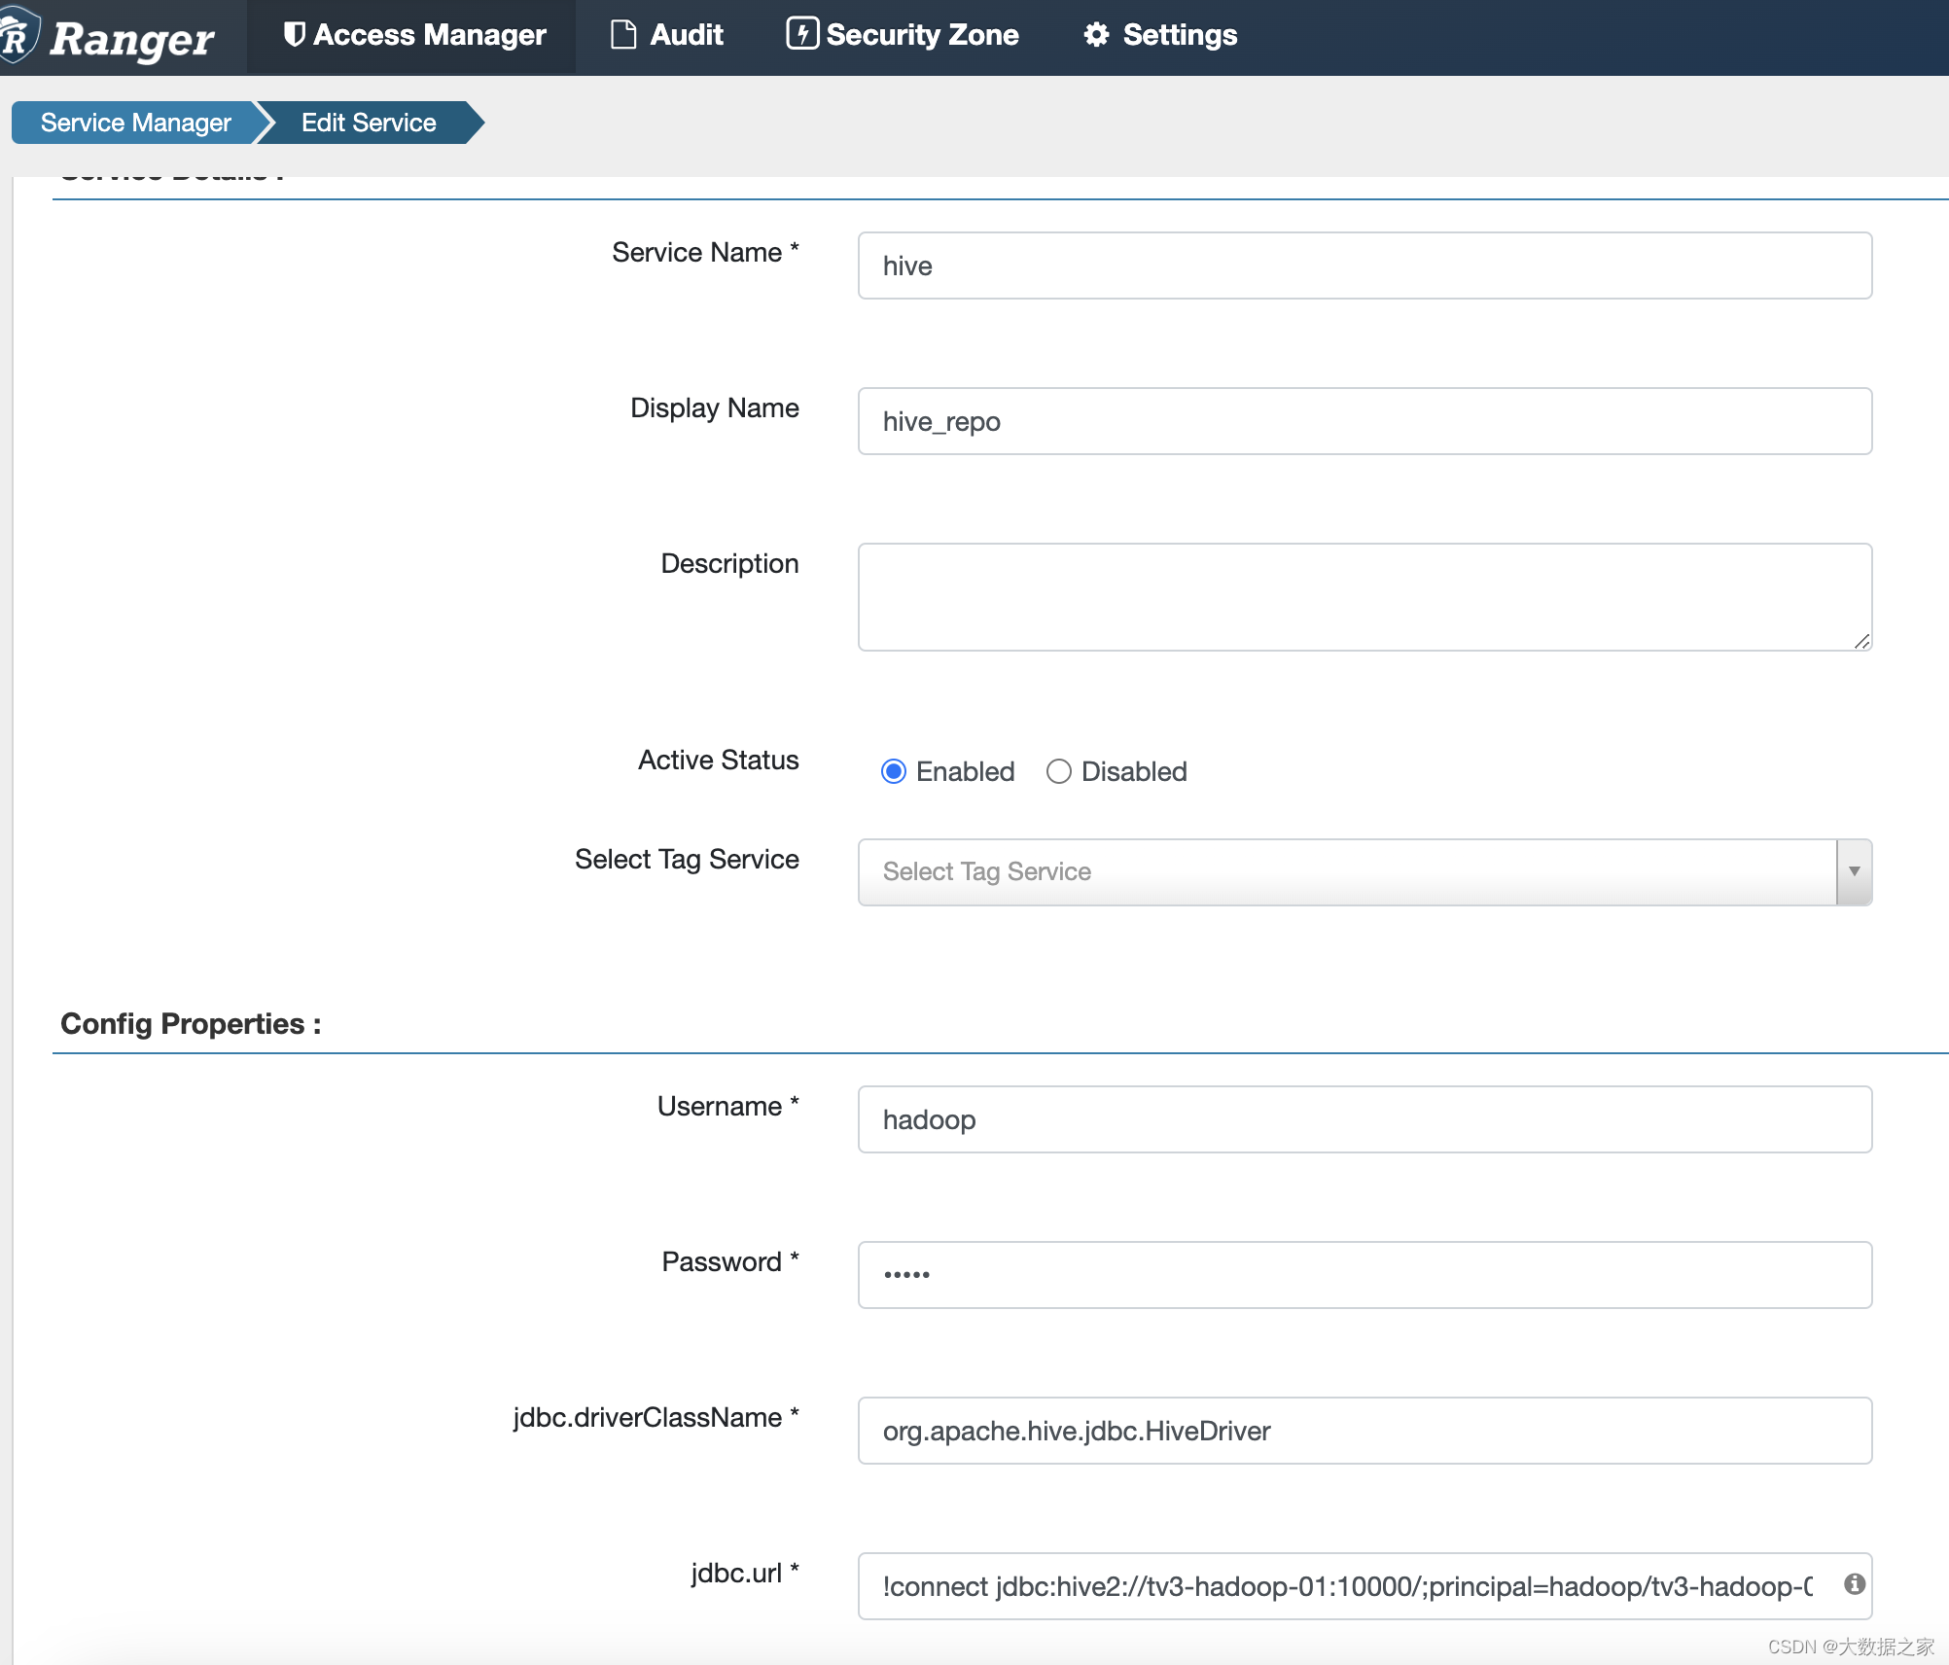Open the Settings menu
This screenshot has height=1665, width=1949.
click(x=1160, y=36)
